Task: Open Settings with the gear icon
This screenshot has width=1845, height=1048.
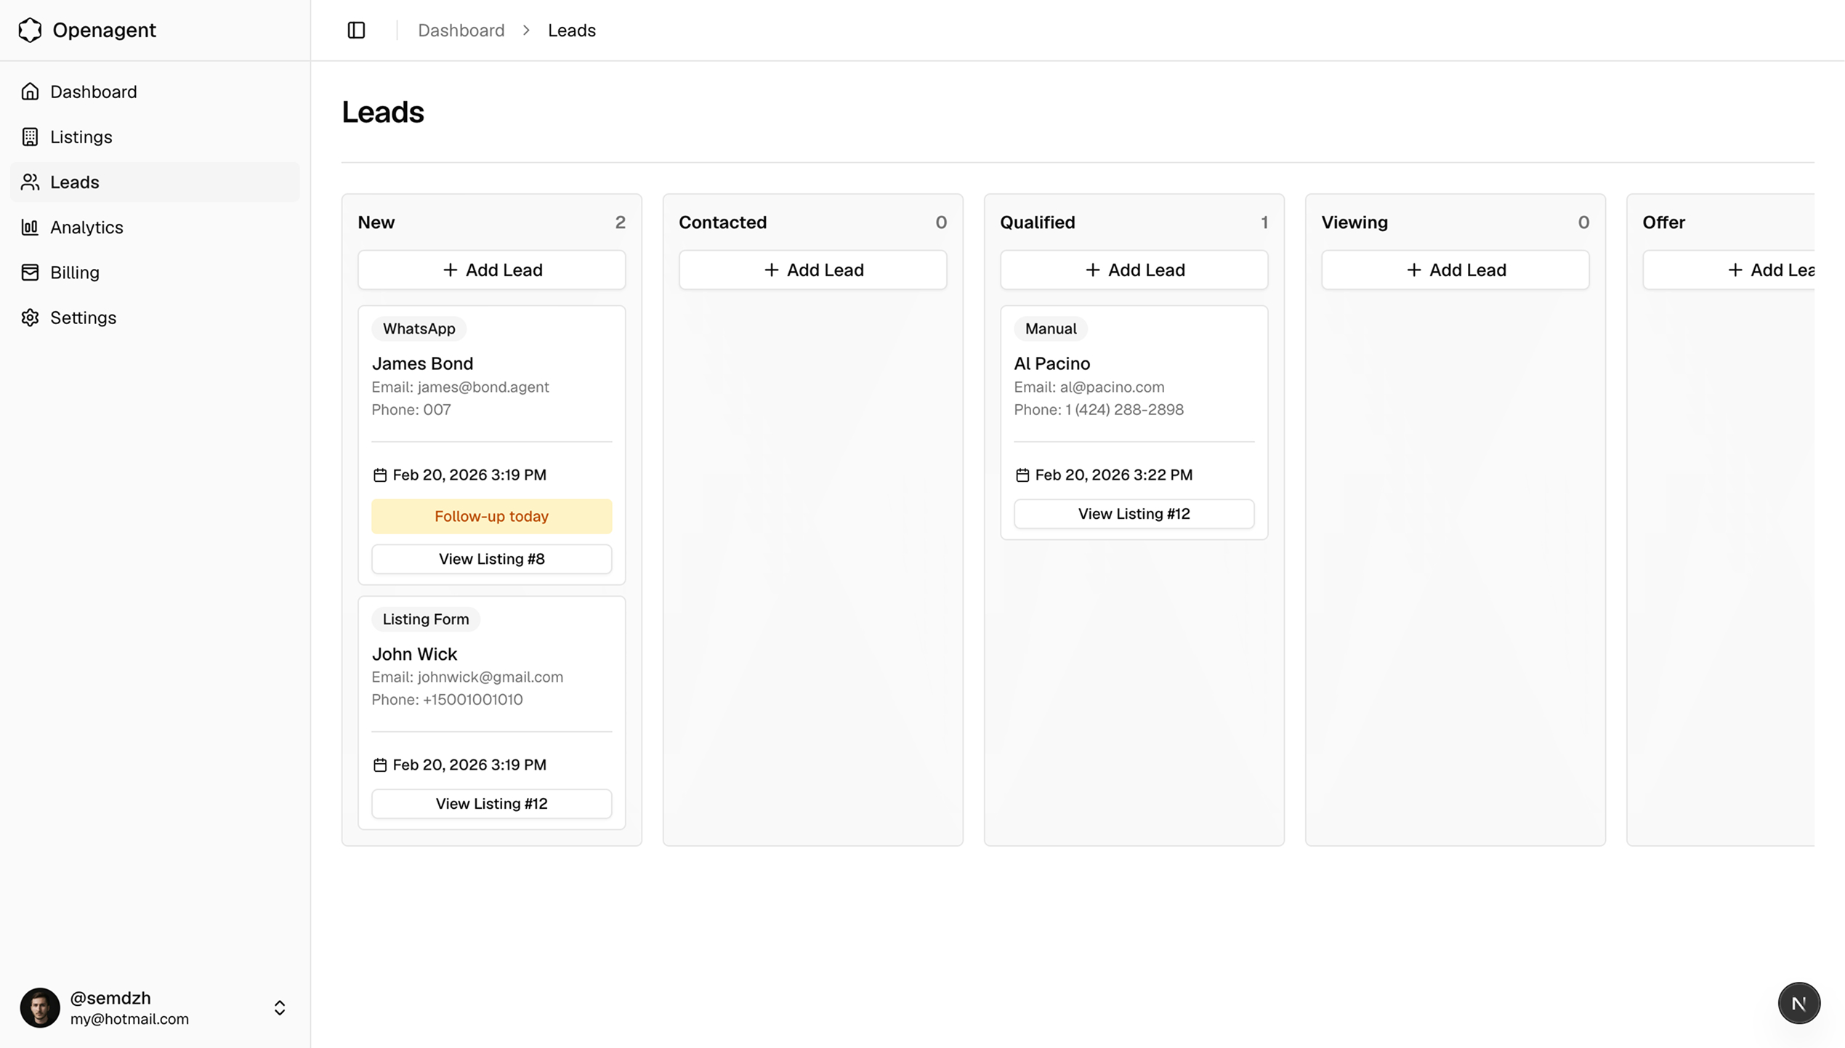Action: [30, 317]
